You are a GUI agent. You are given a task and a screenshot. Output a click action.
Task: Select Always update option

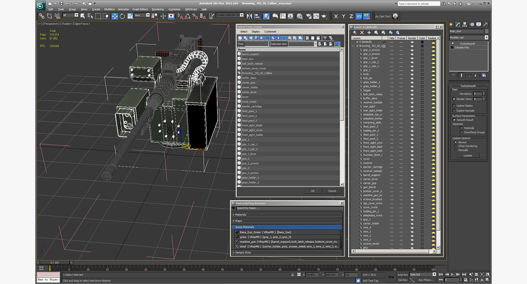click(455, 142)
